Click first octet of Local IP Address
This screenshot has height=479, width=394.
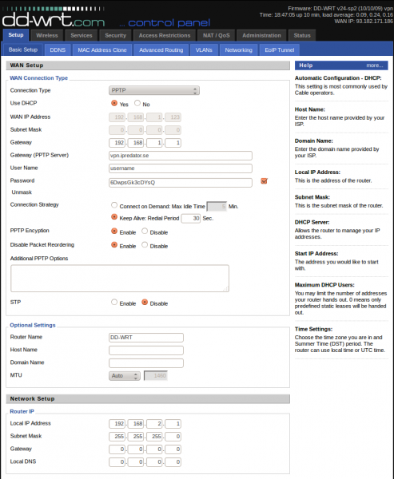117,424
